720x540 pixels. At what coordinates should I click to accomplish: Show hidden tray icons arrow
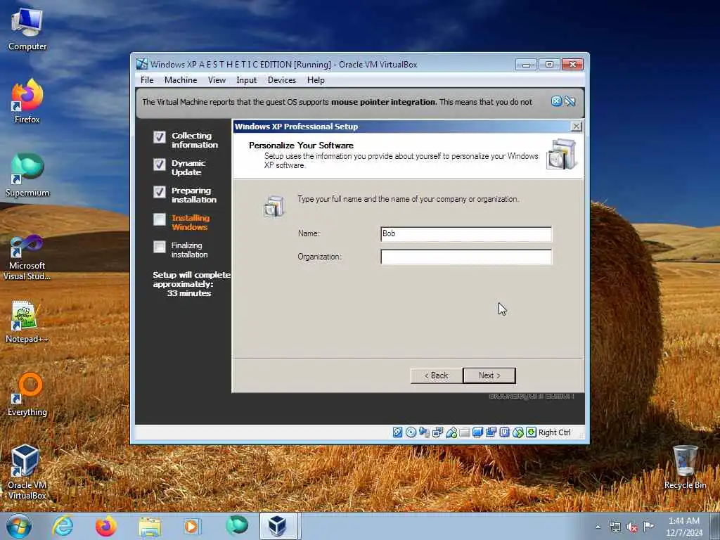click(598, 527)
